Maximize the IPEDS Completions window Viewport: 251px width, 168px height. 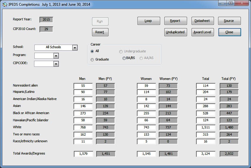pos(230,3)
